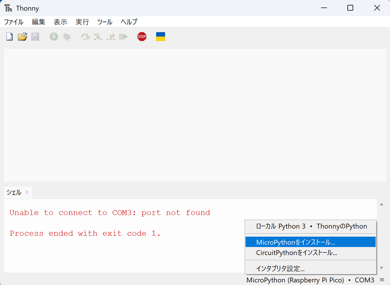Select the step into debug icon
390x285 pixels.
click(x=98, y=37)
